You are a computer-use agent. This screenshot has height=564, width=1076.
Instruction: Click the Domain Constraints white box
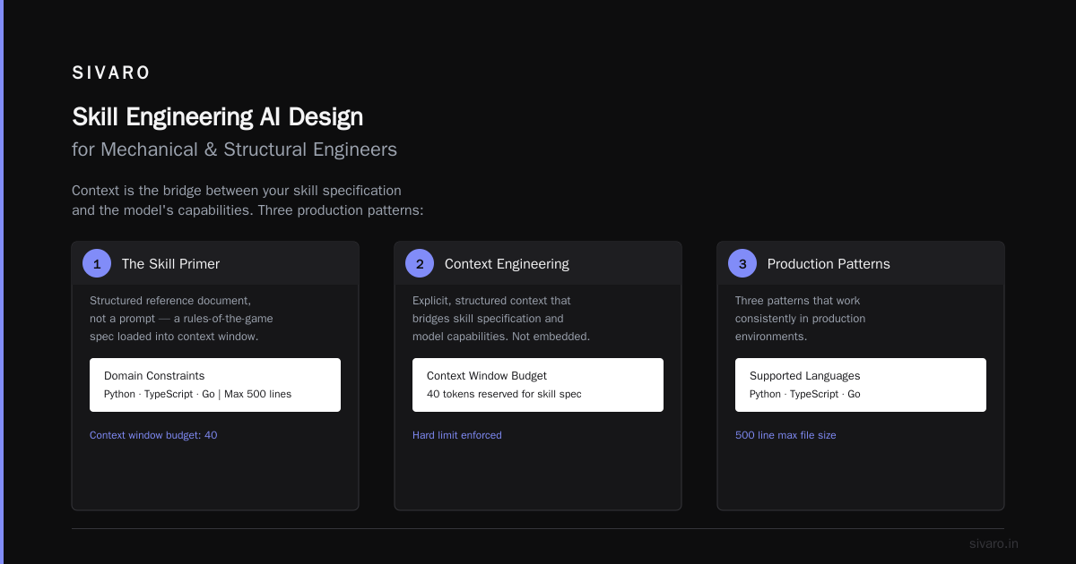(215, 385)
